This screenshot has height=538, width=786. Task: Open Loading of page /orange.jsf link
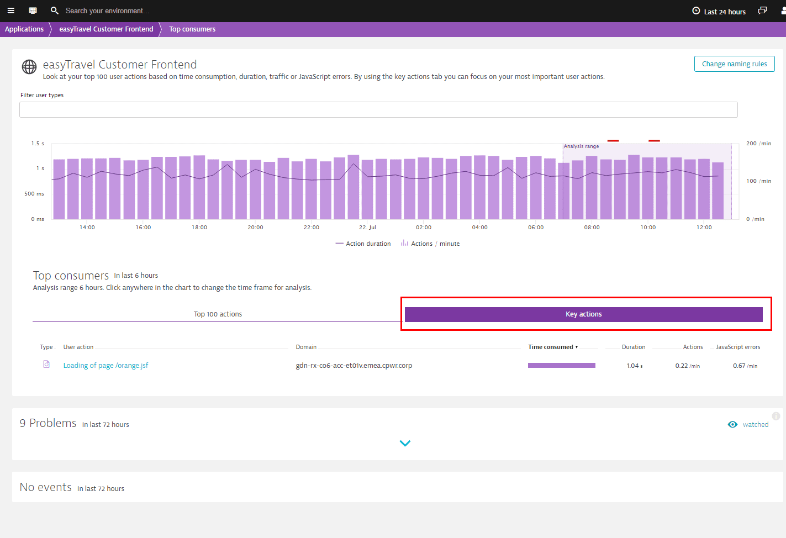pyautogui.click(x=105, y=365)
